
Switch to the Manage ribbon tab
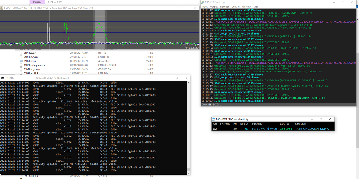click(37, 2)
